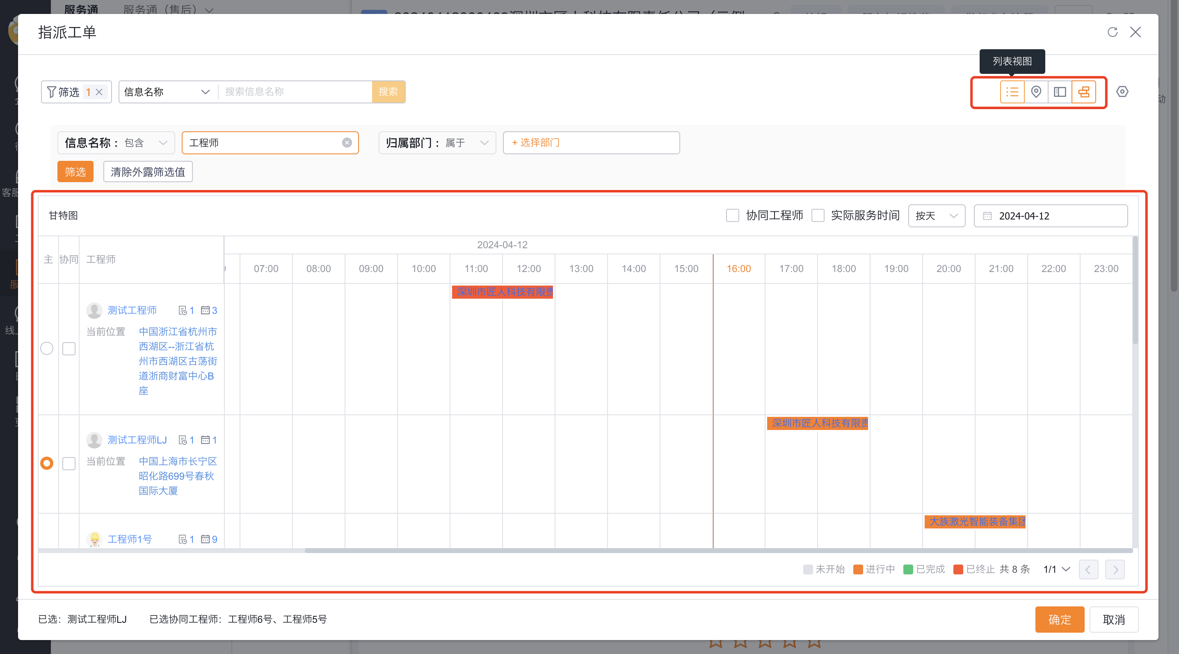Open the 测试工程师LJ profile link
This screenshot has width=1179, height=654.
(137, 440)
